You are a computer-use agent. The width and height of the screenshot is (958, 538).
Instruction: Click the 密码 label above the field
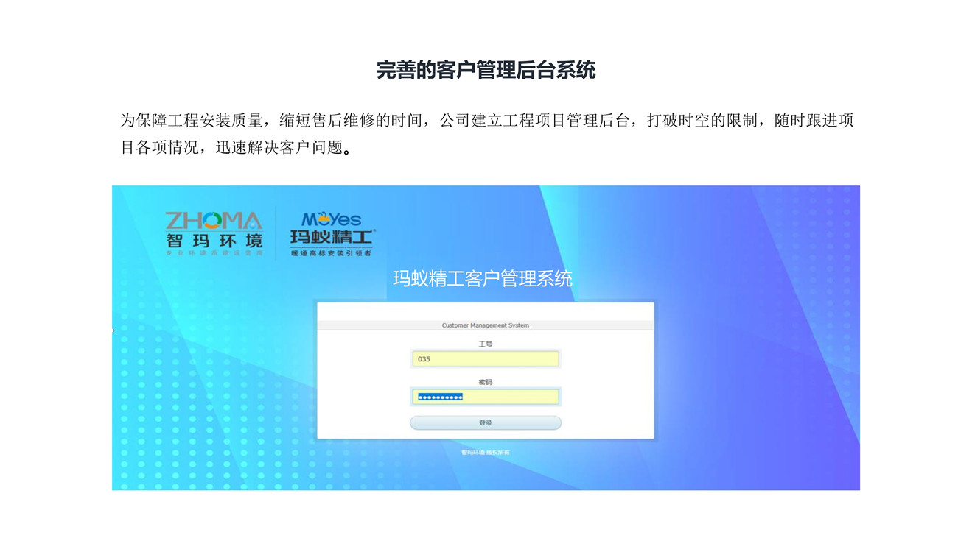486,382
